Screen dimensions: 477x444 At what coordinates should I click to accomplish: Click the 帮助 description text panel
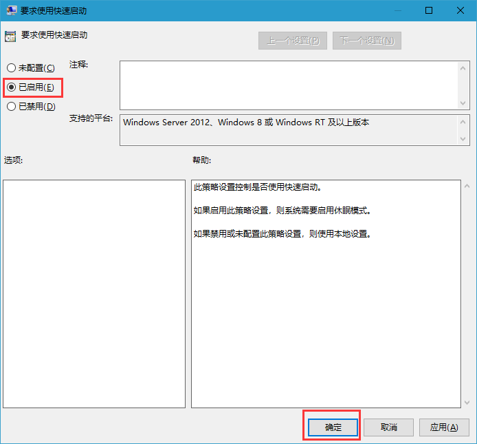click(325, 293)
